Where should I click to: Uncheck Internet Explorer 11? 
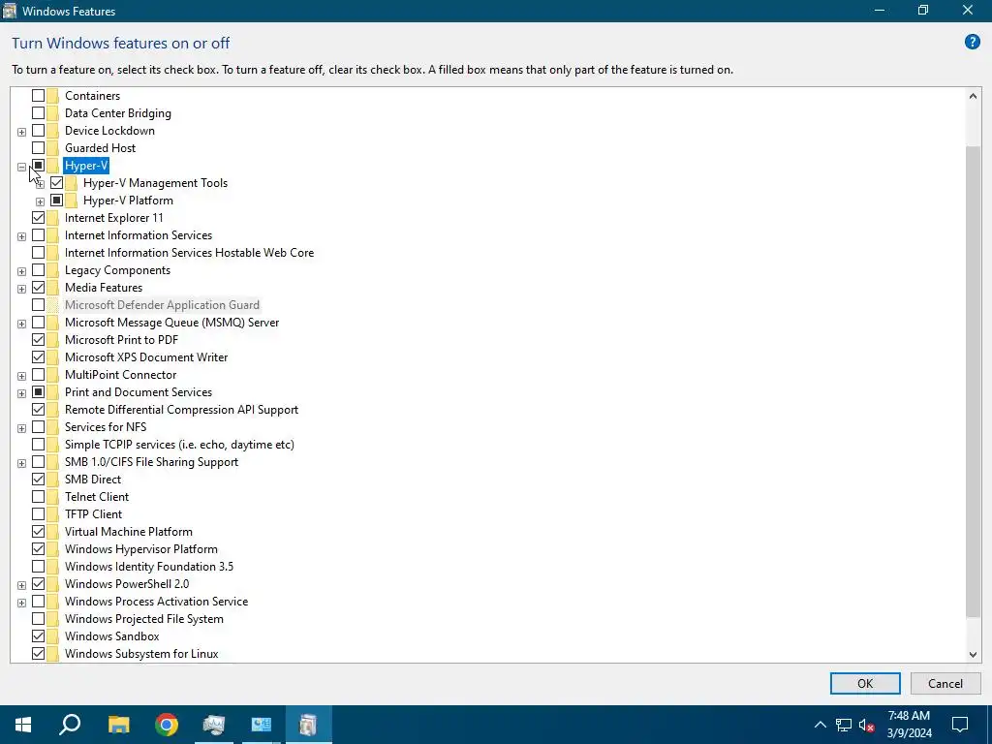pyautogui.click(x=38, y=218)
